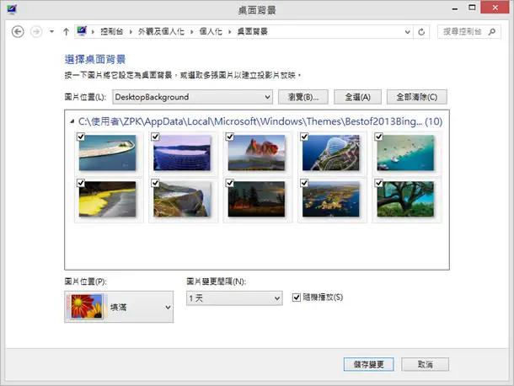The image size is (514, 386).
Task: Open the recent locations arrow beside Forward
Action: 51,32
